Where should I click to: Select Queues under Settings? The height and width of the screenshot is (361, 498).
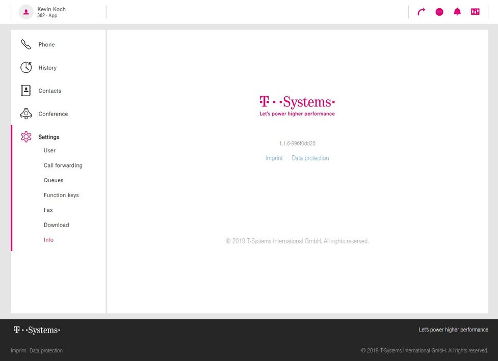[x=54, y=180]
